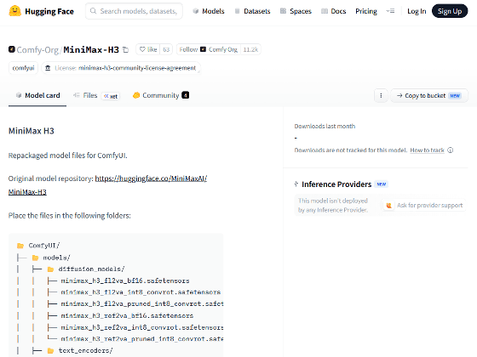The height and width of the screenshot is (357, 477).
Task: Open the Pricing page
Action: (x=366, y=11)
